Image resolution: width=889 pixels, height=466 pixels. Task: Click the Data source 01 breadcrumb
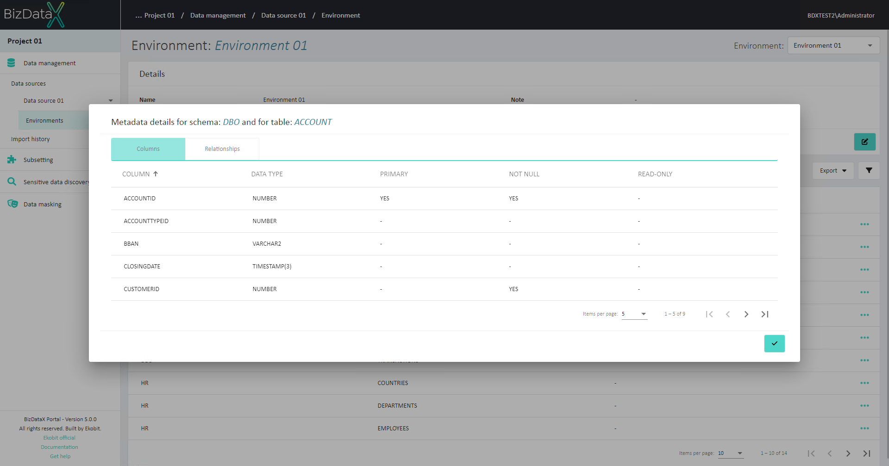[284, 15]
